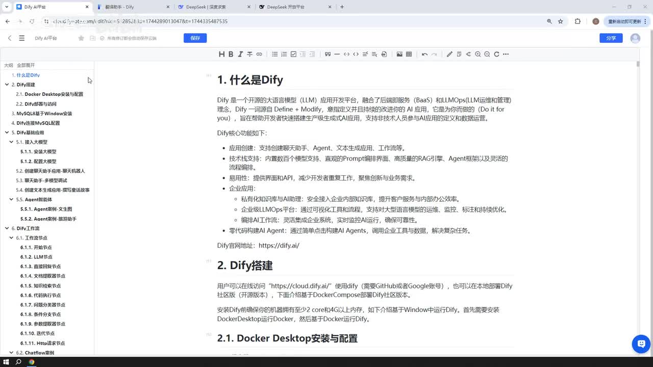Viewport: 653px width, 367px height.
Task: Open browser extensions puzzle icon
Action: point(577,21)
